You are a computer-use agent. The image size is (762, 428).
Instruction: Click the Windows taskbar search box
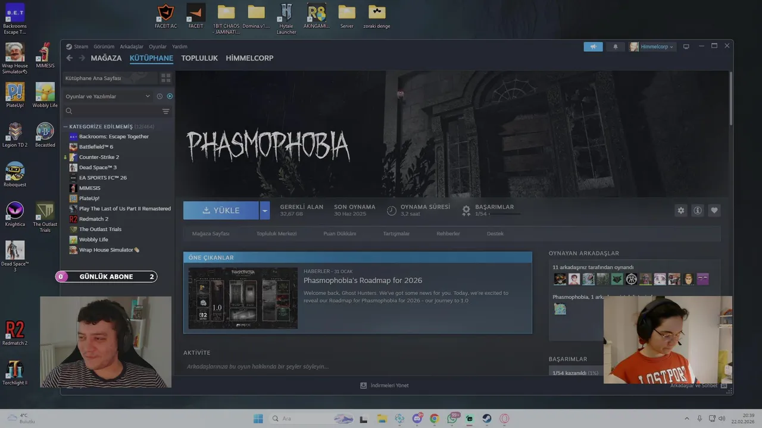coord(313,418)
